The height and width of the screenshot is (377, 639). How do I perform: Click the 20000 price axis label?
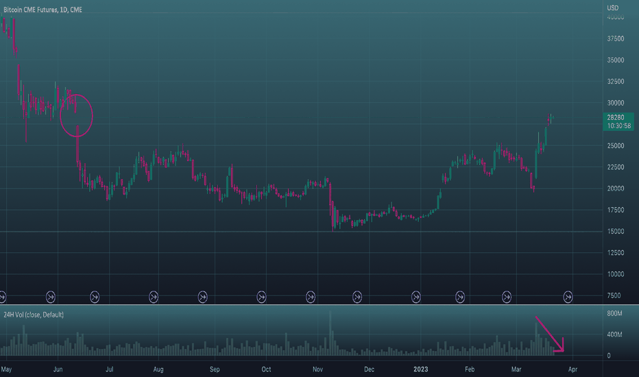pyautogui.click(x=616, y=188)
